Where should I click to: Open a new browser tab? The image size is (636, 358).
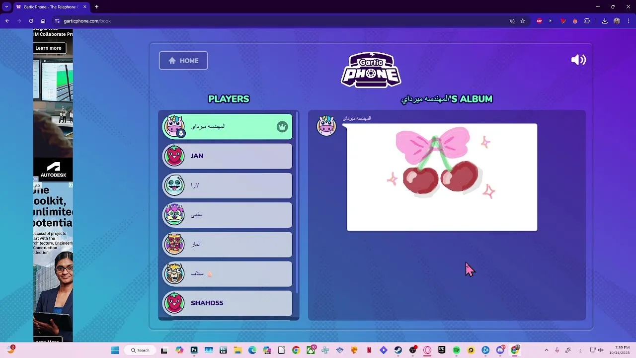coord(97,7)
